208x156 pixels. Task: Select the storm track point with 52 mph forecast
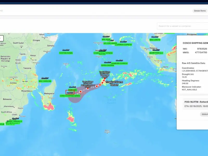click(88, 88)
